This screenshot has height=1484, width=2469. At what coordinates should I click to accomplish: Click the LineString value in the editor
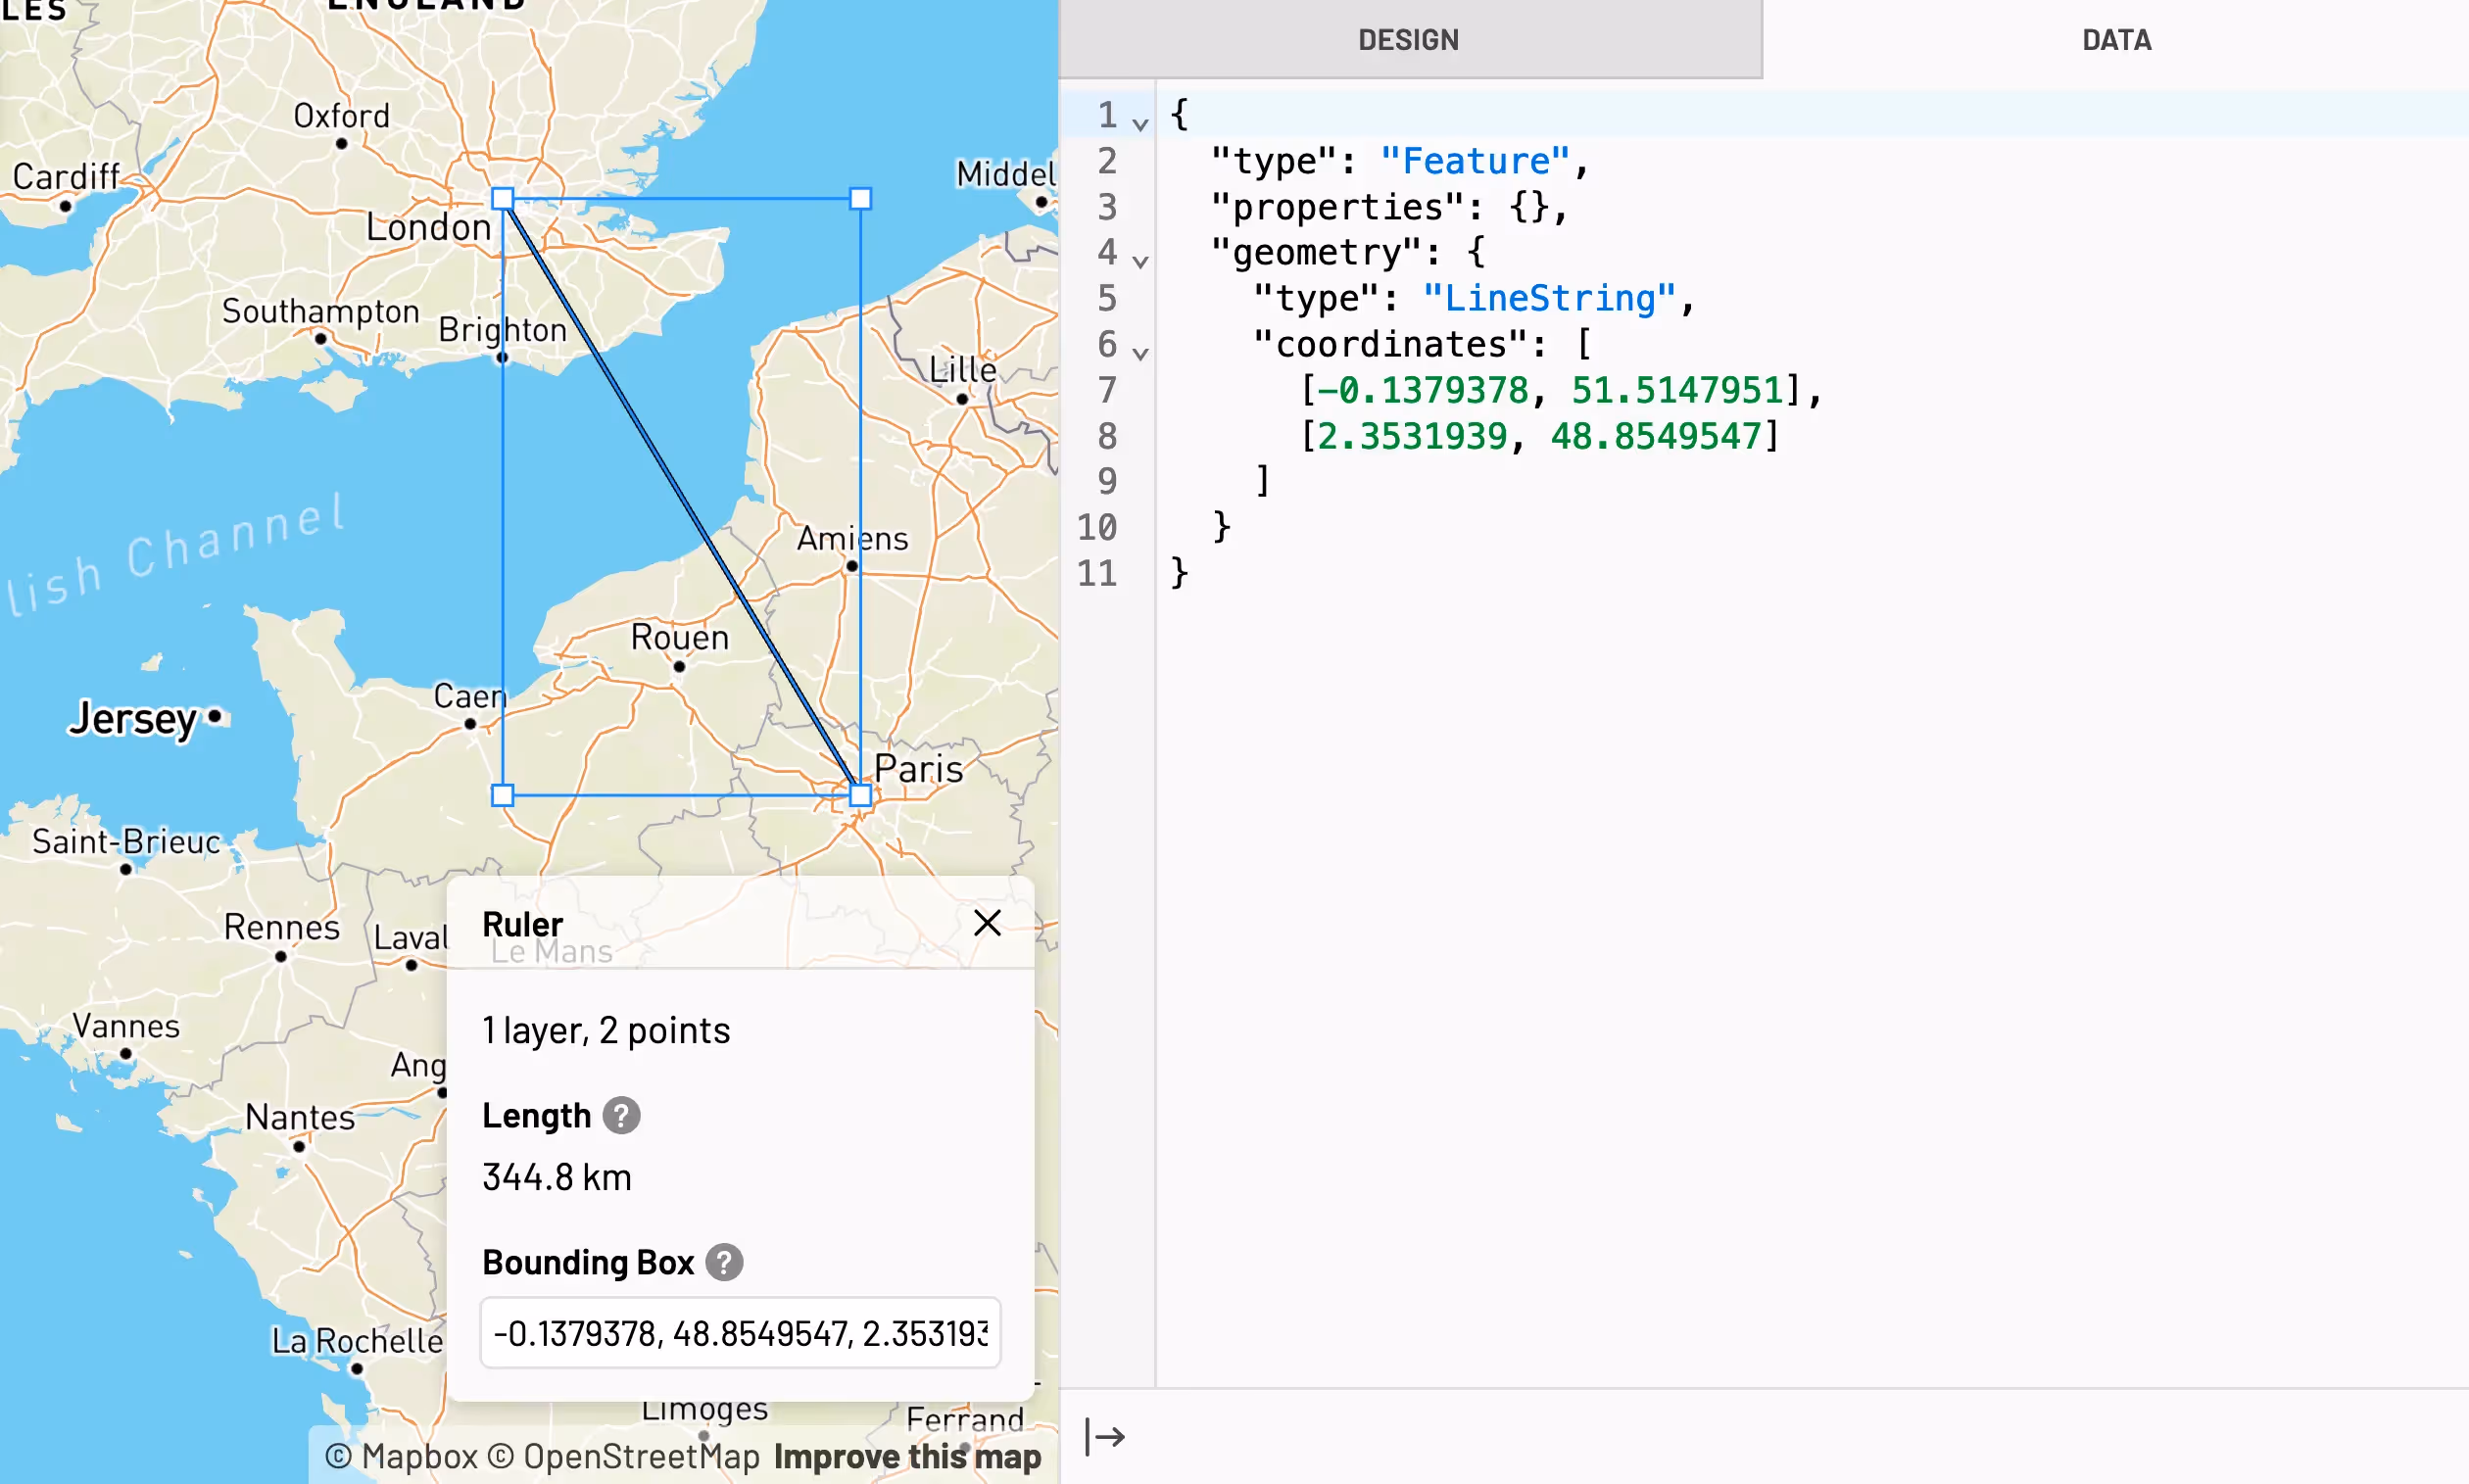1548,298
